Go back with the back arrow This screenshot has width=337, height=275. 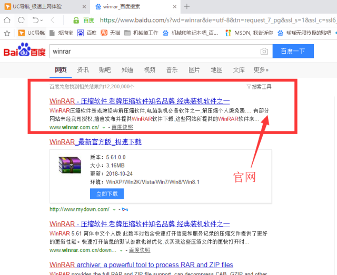53,20
